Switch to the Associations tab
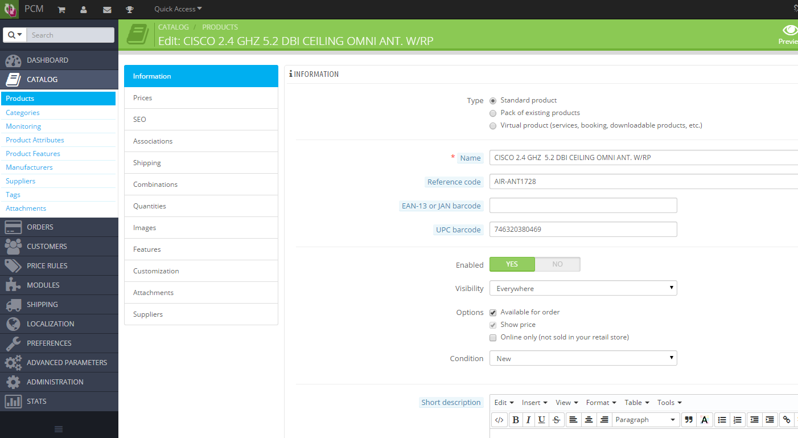Screen dimensions: 798x438 coord(201,141)
